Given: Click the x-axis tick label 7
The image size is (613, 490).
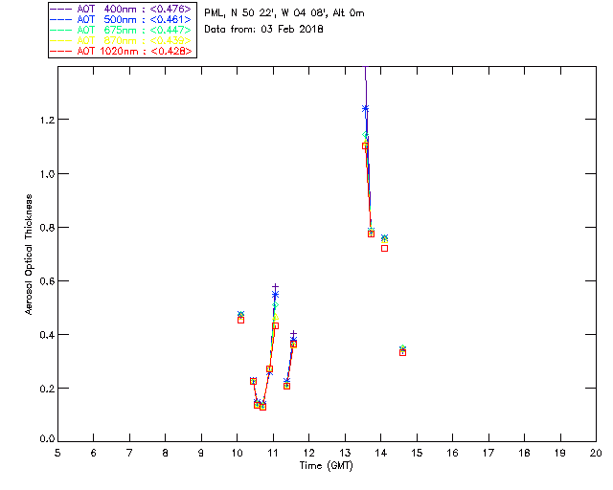Looking at the screenshot, I should pos(129,453).
